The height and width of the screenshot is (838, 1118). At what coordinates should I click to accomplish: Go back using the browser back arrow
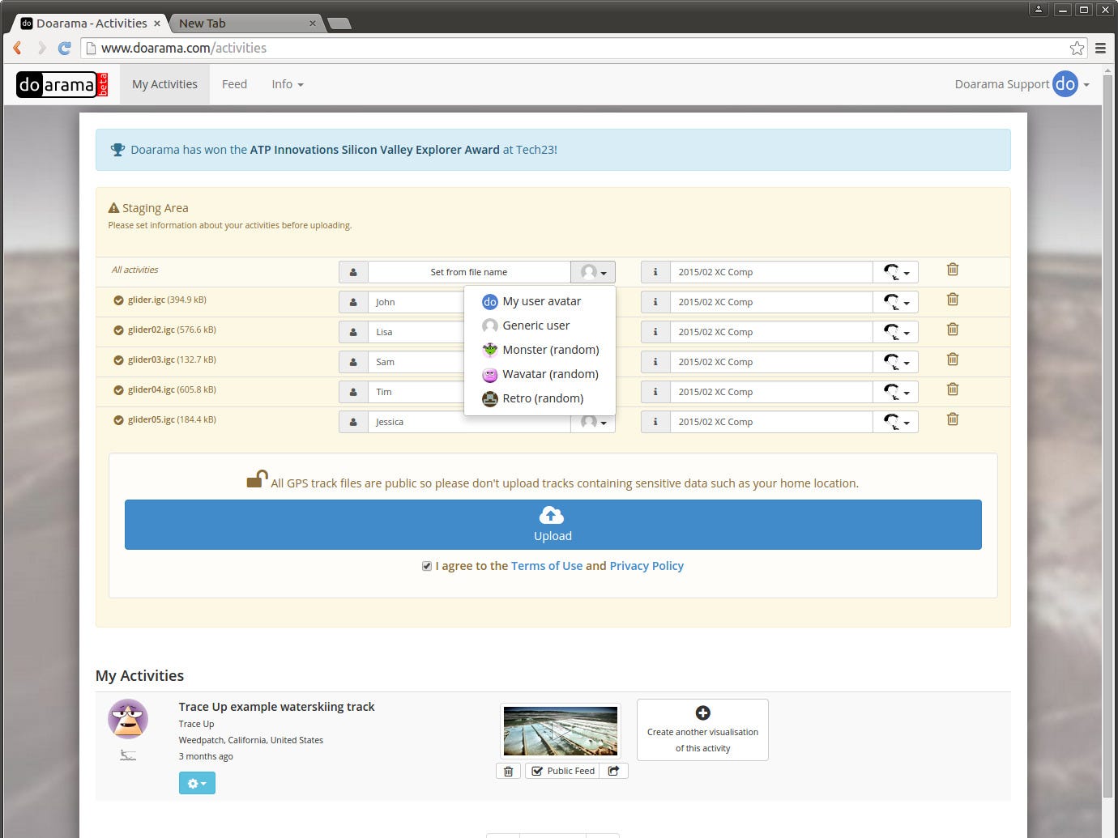tap(17, 48)
